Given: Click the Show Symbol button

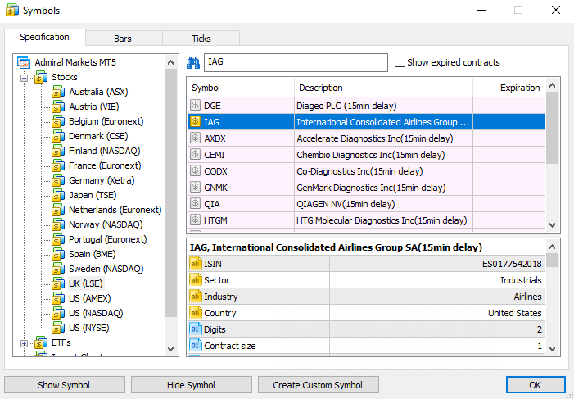Looking at the screenshot, I should pyautogui.click(x=65, y=385).
